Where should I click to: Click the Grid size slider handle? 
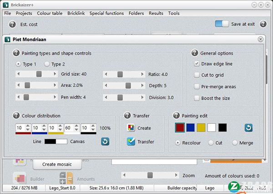[x=39, y=74]
